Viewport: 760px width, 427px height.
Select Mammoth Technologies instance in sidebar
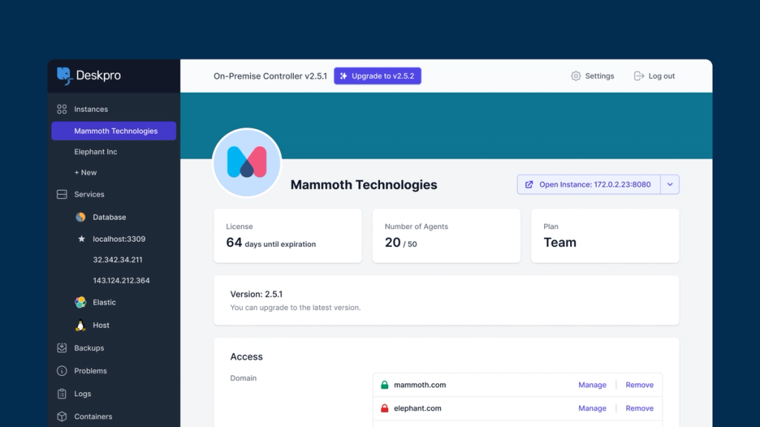114,130
